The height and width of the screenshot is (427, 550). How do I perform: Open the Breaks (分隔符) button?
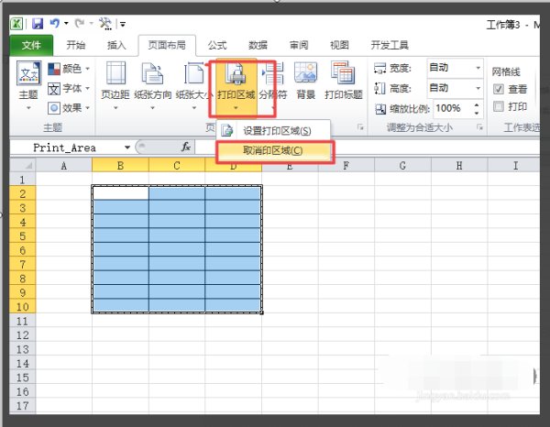point(273,86)
